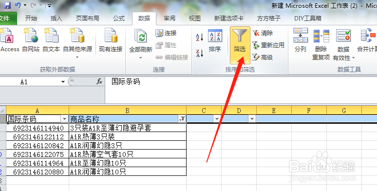The height and width of the screenshot is (191, 377).
Task: Sort descending with the Z-A icon
Action: click(x=200, y=53)
